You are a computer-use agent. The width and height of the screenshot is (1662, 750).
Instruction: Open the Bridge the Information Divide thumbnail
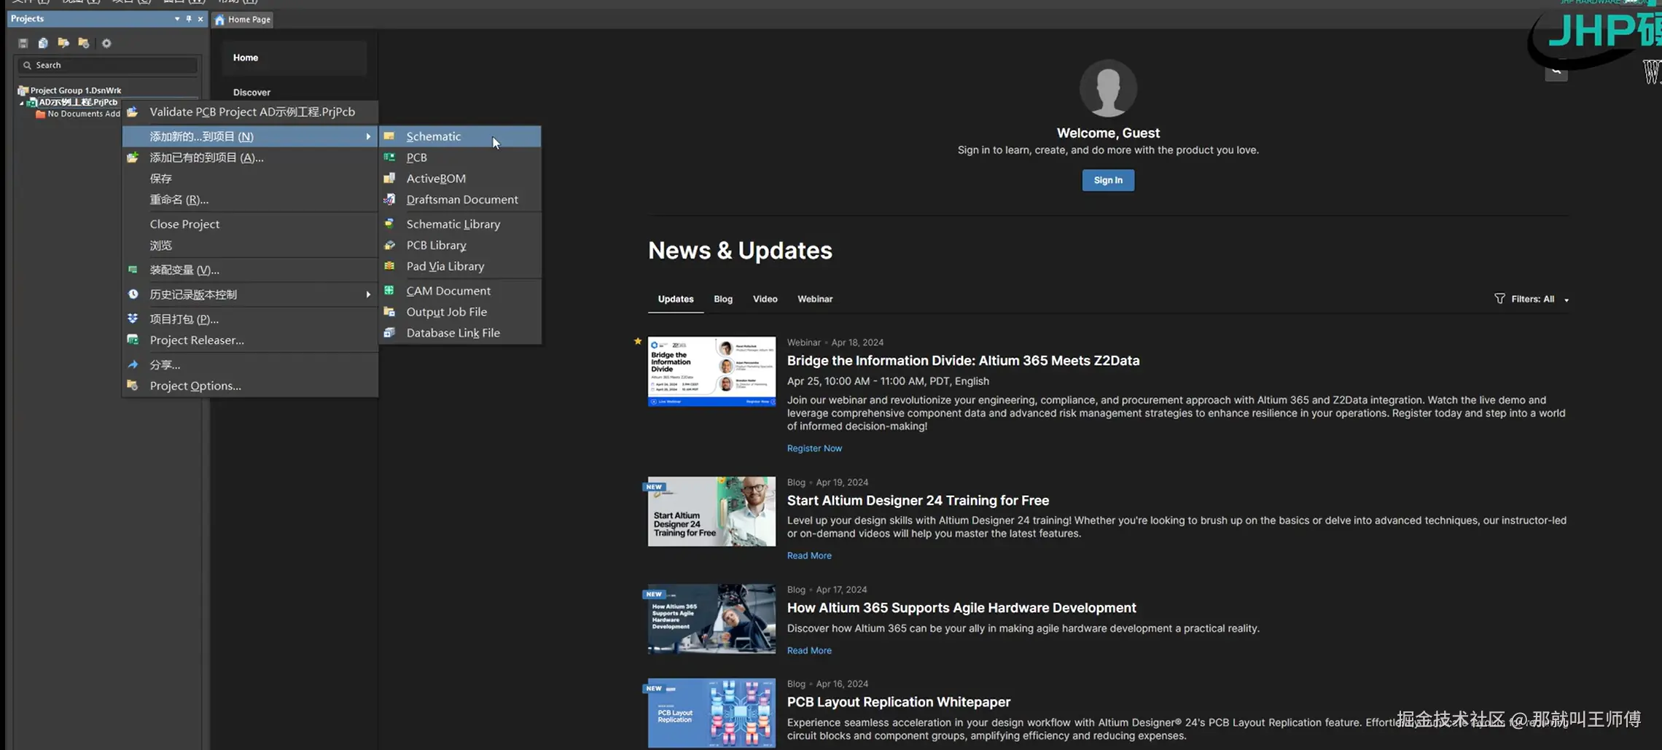click(711, 371)
